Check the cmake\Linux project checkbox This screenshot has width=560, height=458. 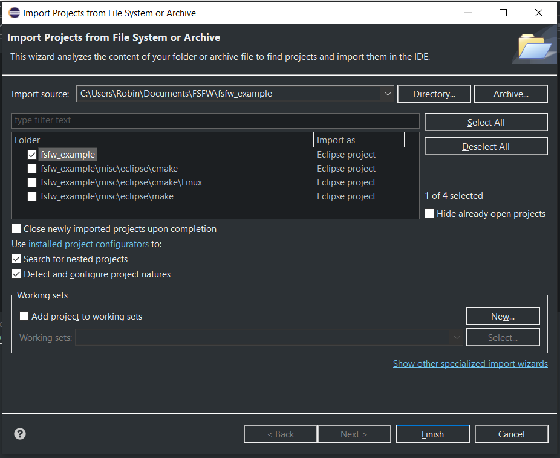click(32, 182)
